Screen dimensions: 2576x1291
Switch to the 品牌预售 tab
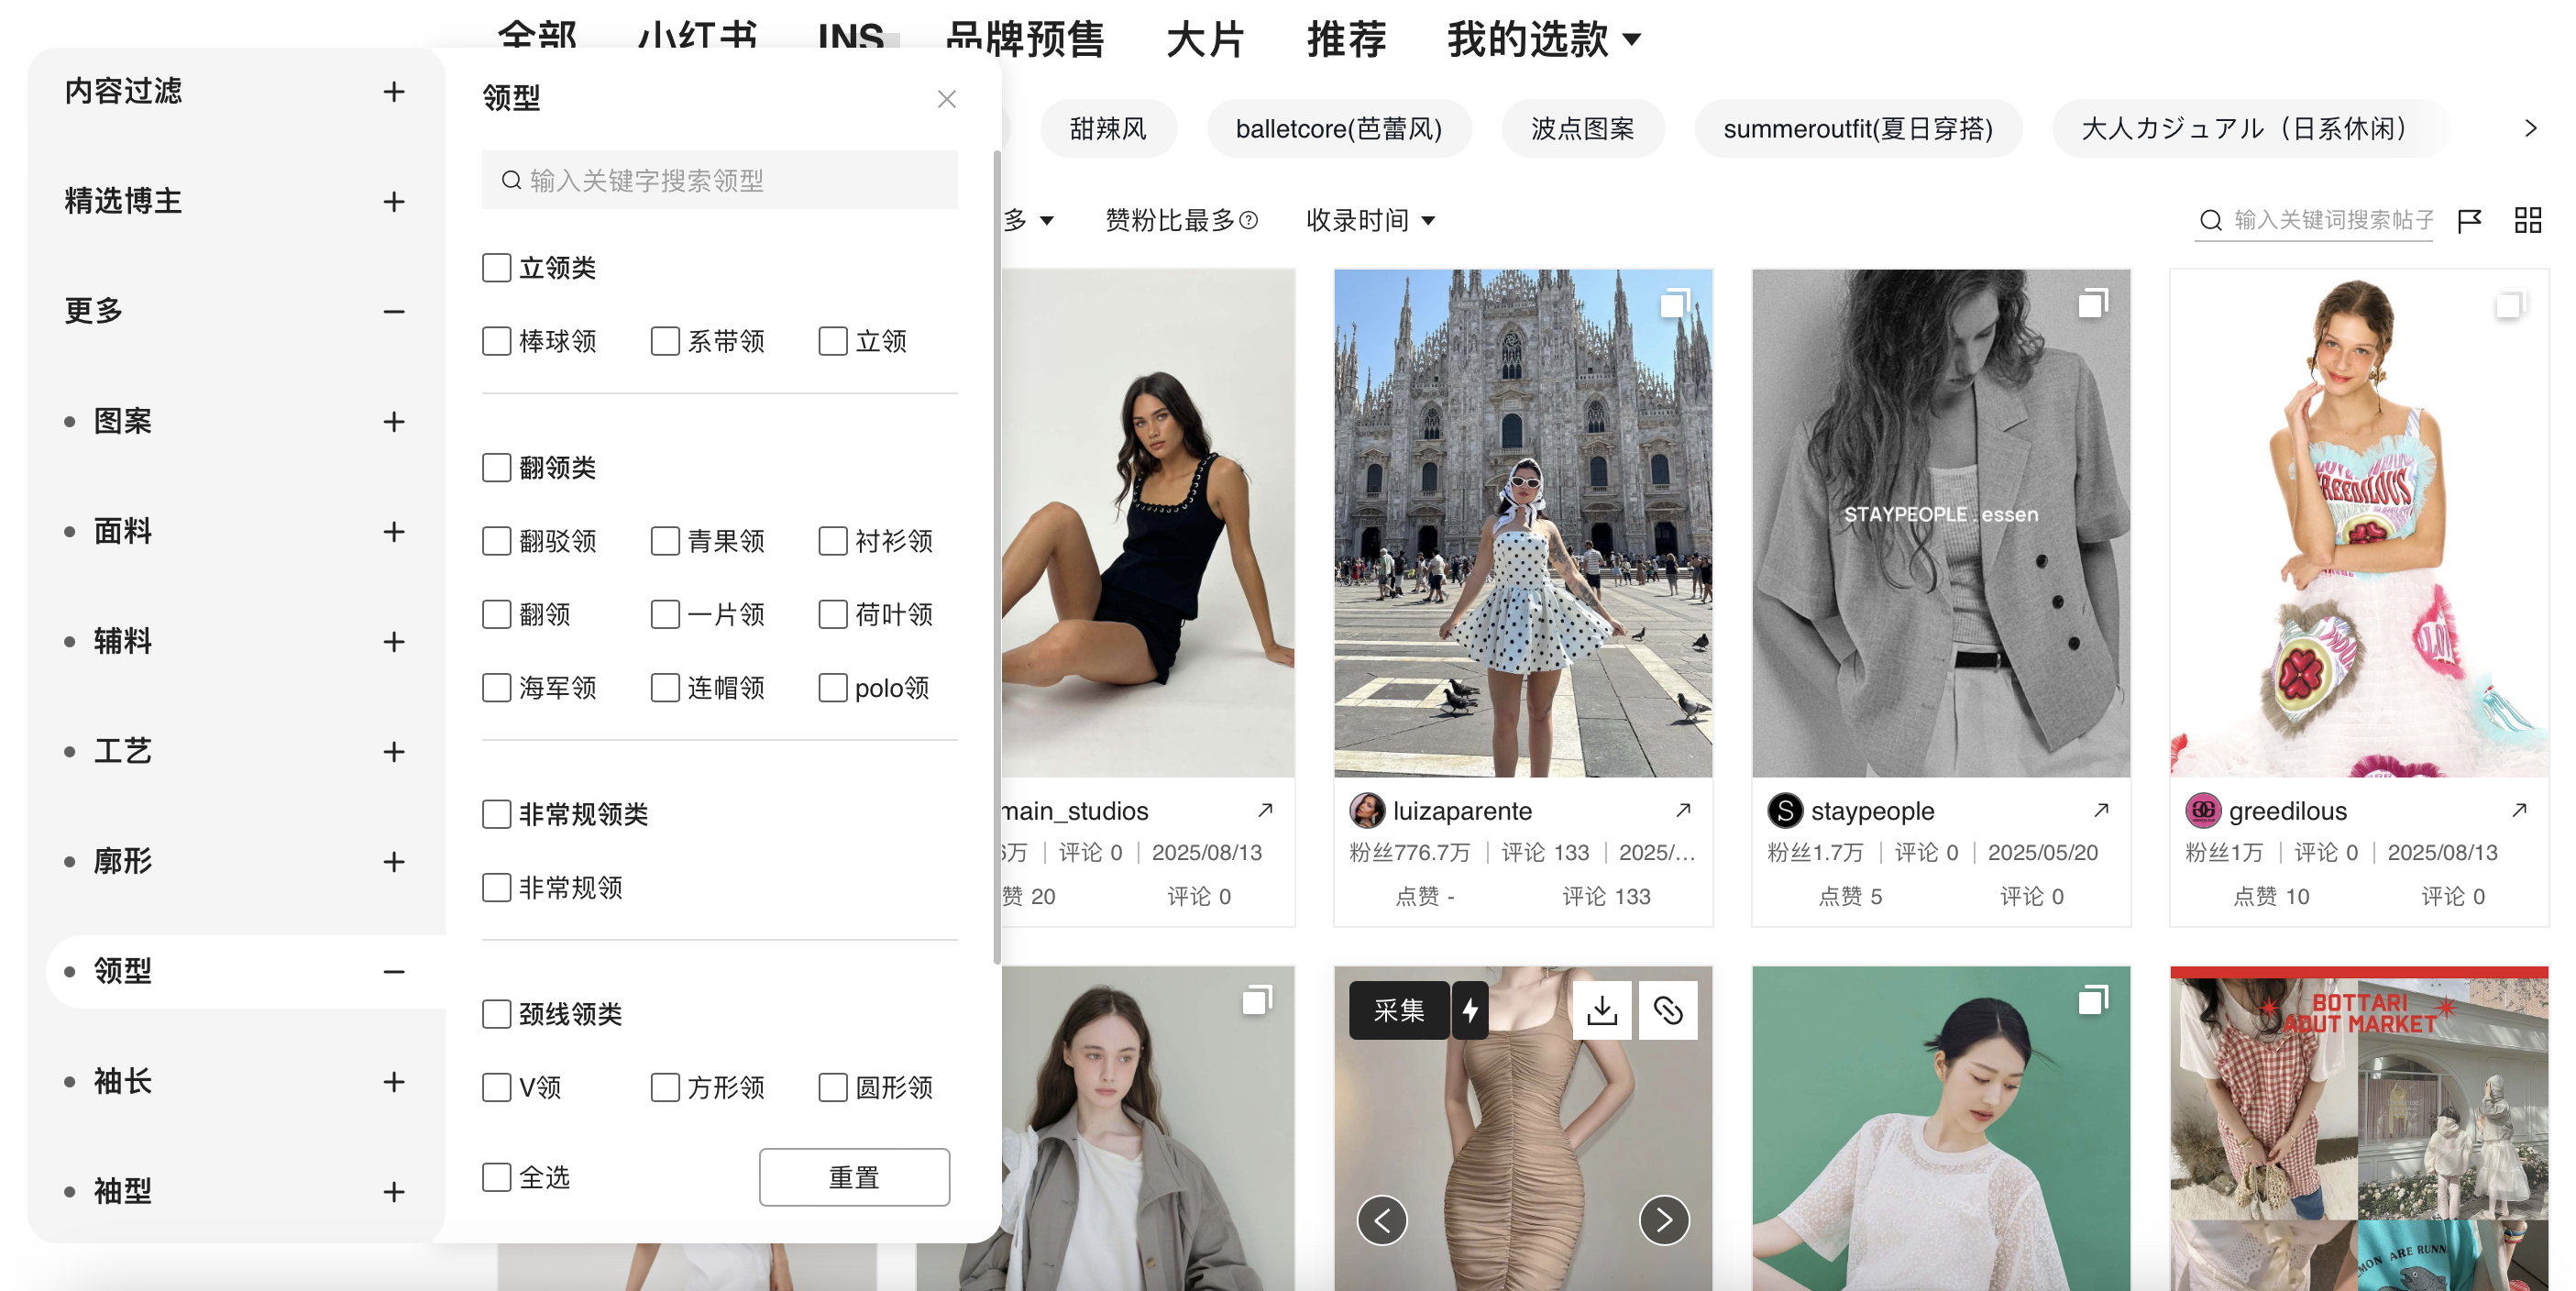point(1024,39)
